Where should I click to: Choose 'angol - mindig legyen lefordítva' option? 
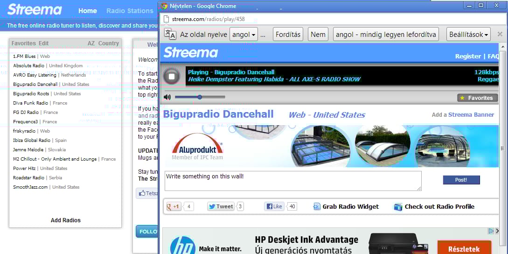click(x=386, y=34)
